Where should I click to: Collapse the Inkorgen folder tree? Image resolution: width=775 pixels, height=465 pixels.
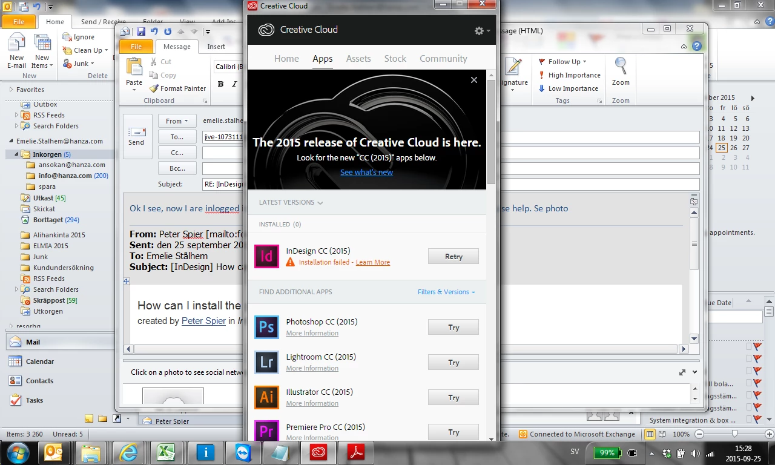[x=17, y=154]
